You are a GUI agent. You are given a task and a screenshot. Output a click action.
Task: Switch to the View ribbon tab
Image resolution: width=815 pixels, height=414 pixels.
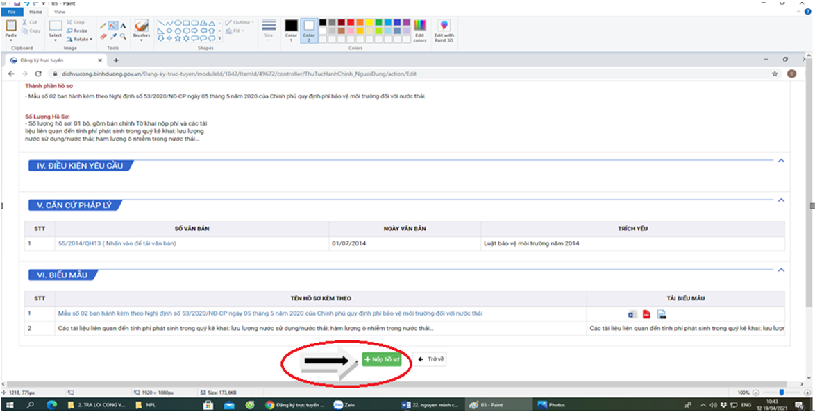tap(60, 12)
